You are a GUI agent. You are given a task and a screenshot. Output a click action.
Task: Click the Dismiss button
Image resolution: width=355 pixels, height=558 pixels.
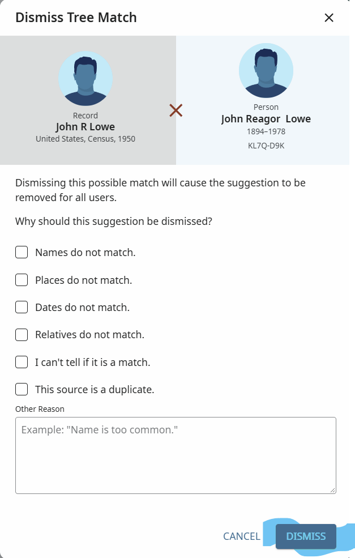point(306,536)
